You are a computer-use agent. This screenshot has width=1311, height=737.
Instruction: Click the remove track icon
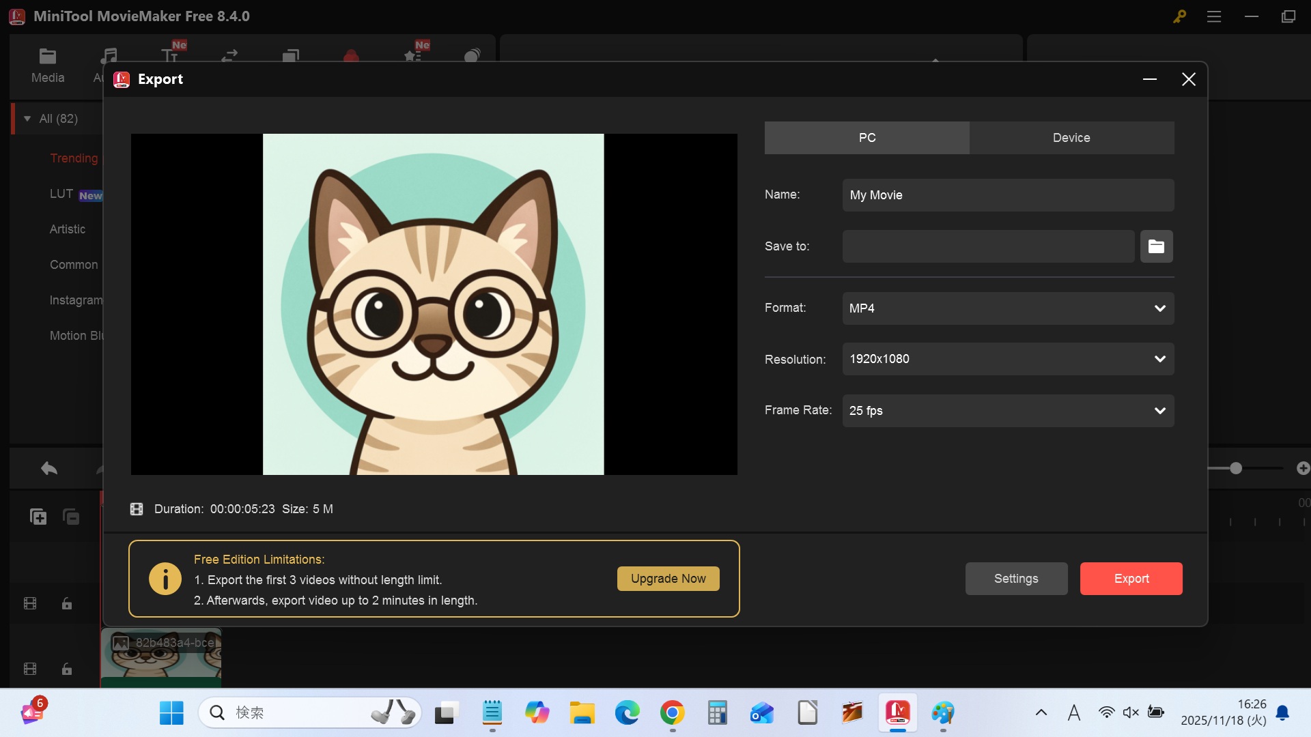pos(71,517)
